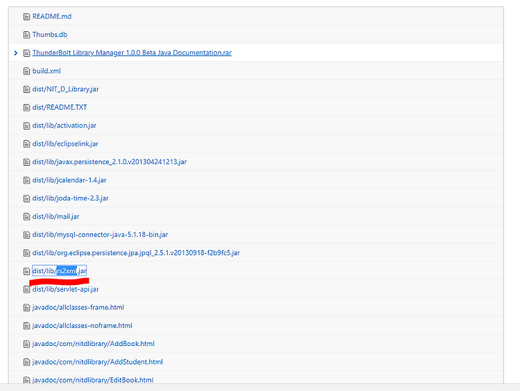Image resolution: width=520 pixels, height=391 pixels.
Task: Open dist/lib/mail.jar link
Action: click(55, 216)
